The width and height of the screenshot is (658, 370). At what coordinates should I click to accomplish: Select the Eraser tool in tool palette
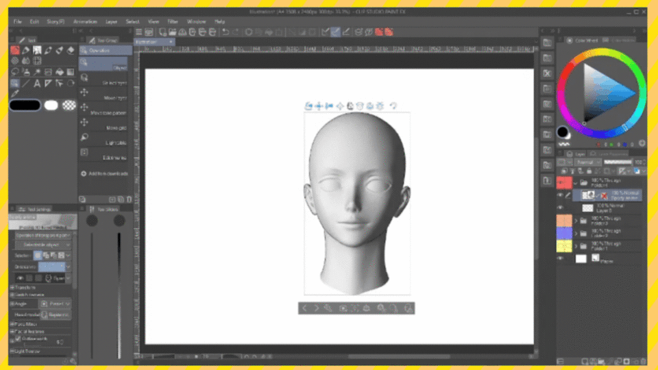pyautogui.click(x=71, y=50)
